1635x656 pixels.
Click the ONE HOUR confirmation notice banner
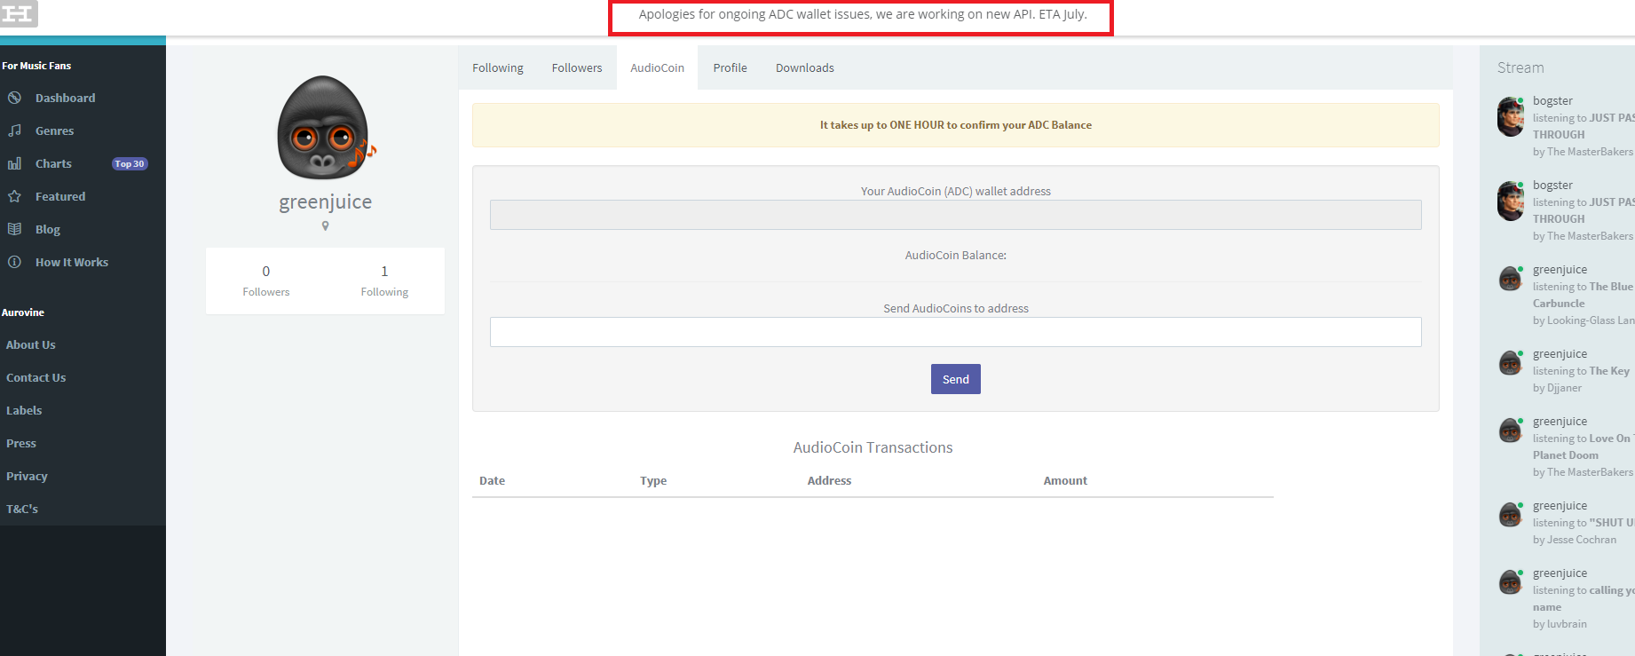956,125
